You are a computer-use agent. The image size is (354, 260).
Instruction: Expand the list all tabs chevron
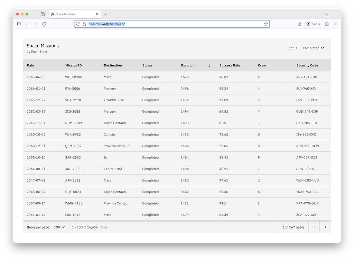tap(327, 14)
